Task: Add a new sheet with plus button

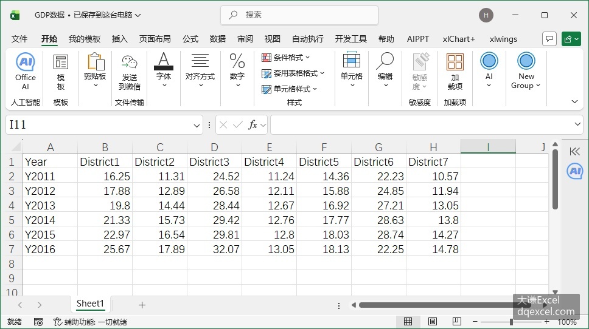Action: tap(142, 305)
